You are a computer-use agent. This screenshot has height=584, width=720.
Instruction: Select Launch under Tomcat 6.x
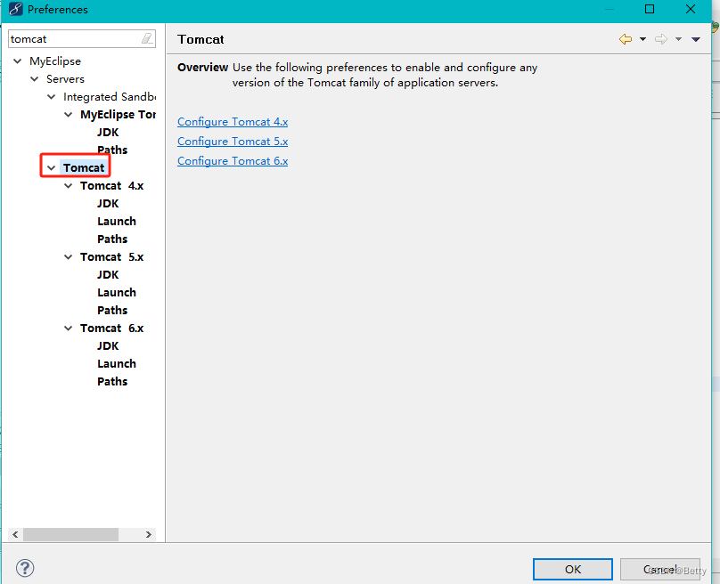[x=117, y=364]
